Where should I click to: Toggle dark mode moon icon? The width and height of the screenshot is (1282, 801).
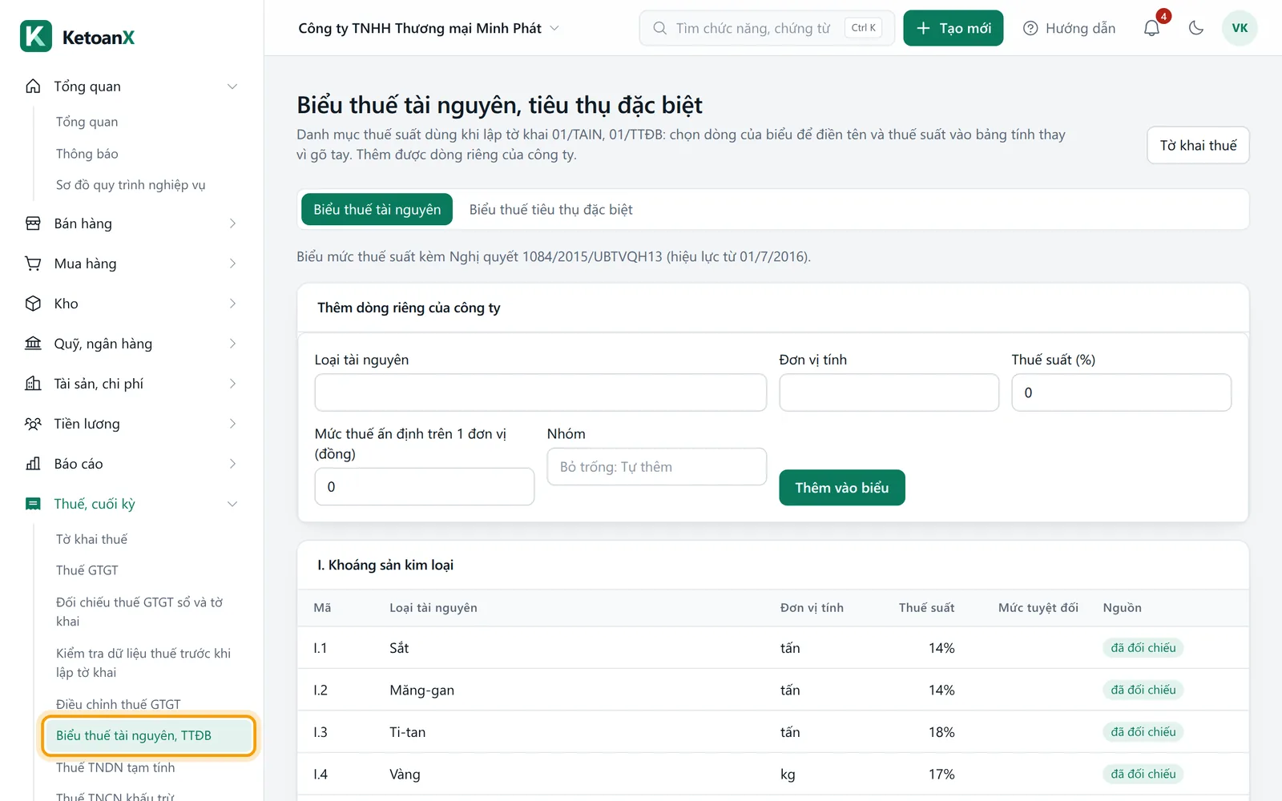1196,28
